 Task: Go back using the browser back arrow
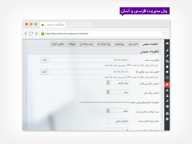click(26, 33)
